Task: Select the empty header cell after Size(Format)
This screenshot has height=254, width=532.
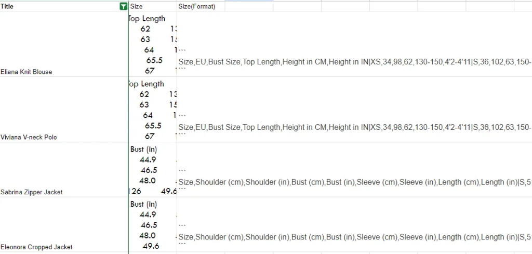Action: coord(249,6)
